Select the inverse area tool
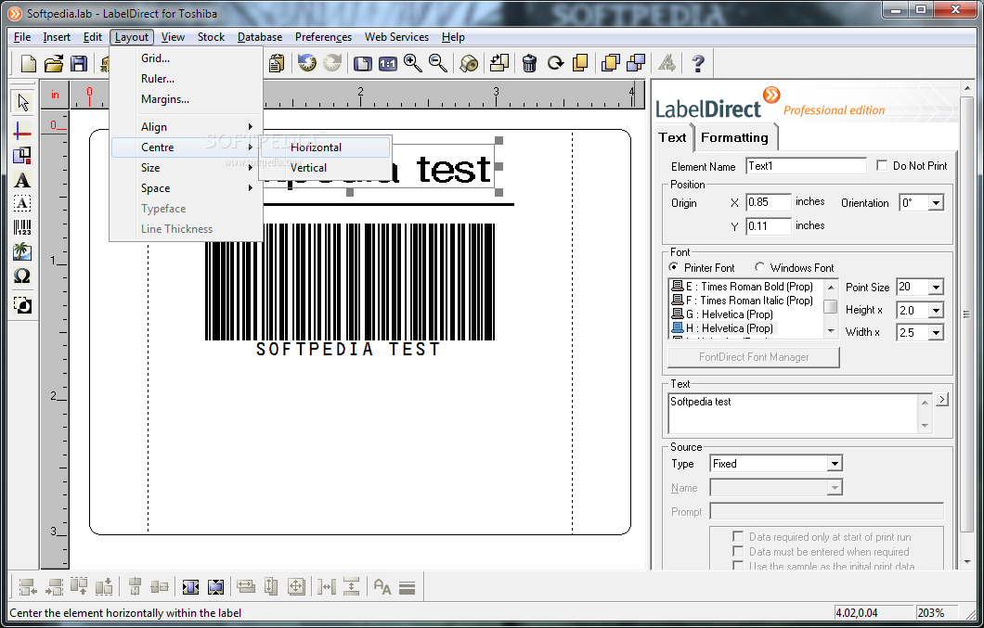 tap(22, 305)
